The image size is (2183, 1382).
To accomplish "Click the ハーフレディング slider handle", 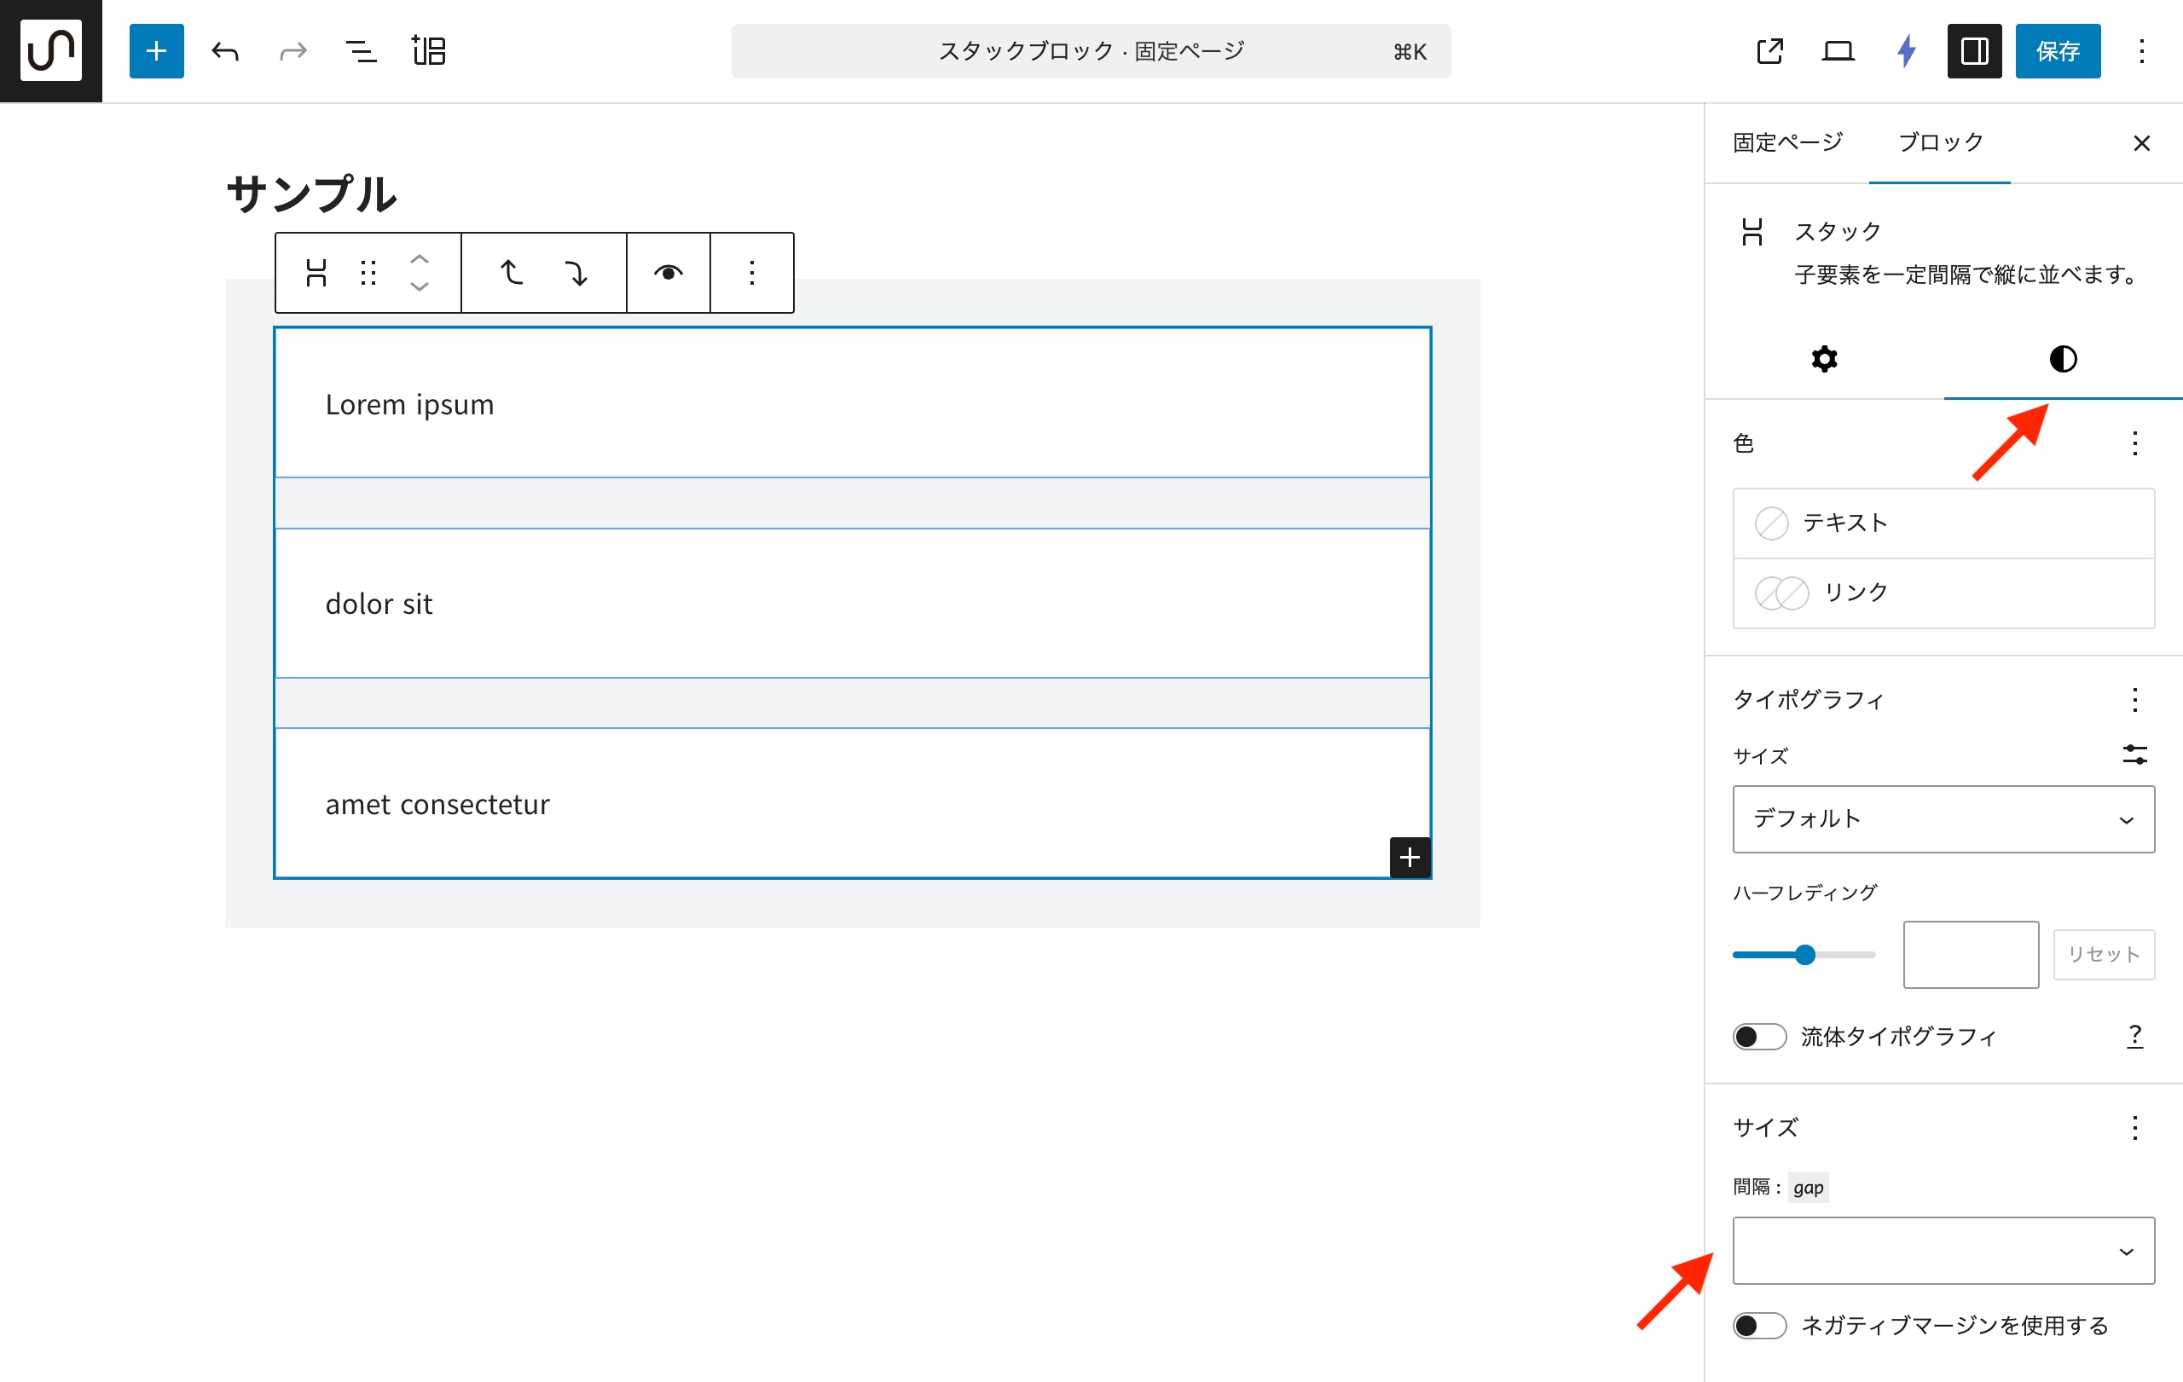I will pos(1805,954).
